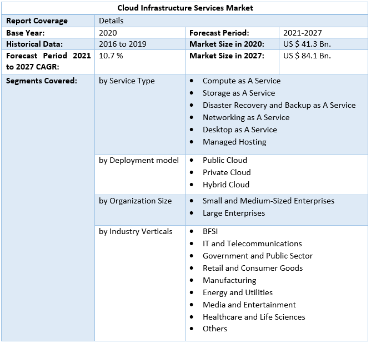Click the '2021-2027' forecast period value

[302, 33]
